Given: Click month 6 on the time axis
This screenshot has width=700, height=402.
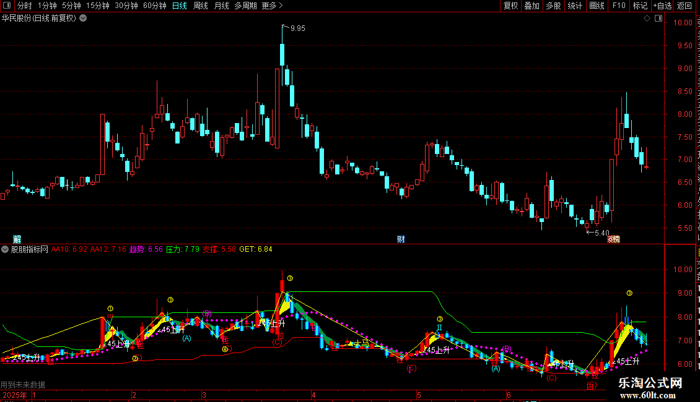Looking at the screenshot, I should (509, 395).
